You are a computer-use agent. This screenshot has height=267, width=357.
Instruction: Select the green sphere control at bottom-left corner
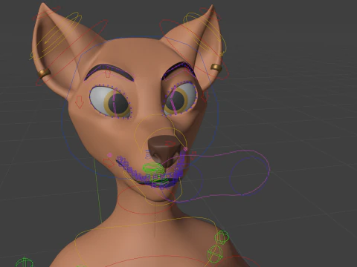point(24,263)
